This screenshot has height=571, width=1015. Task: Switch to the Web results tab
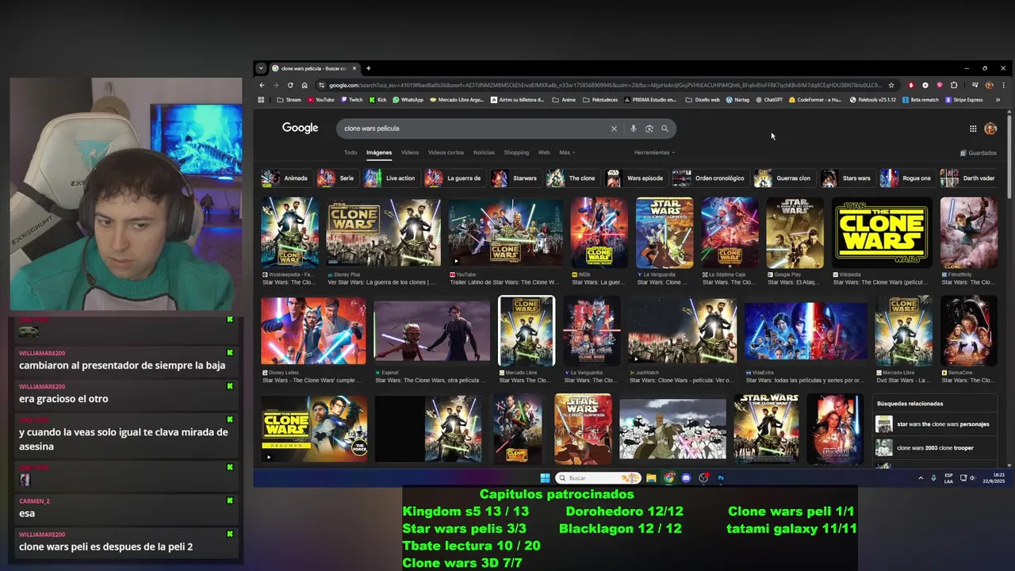tap(544, 152)
